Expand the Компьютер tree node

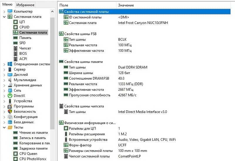(4, 11)
